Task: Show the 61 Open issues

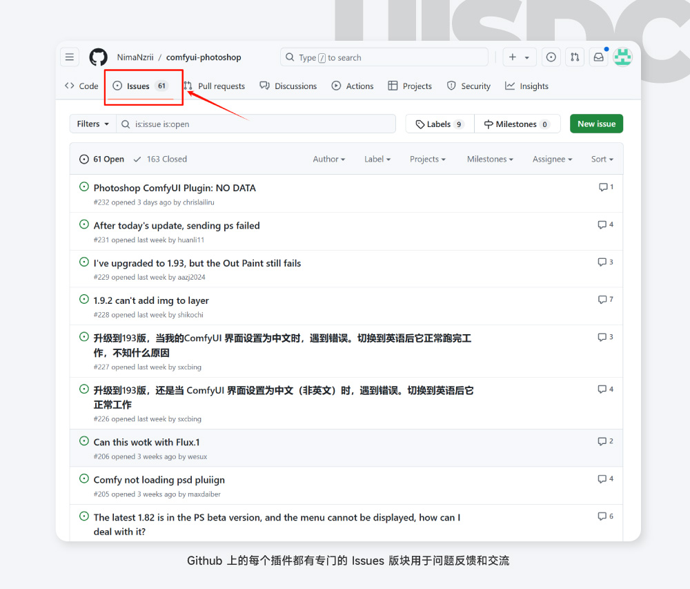Action: coord(102,159)
